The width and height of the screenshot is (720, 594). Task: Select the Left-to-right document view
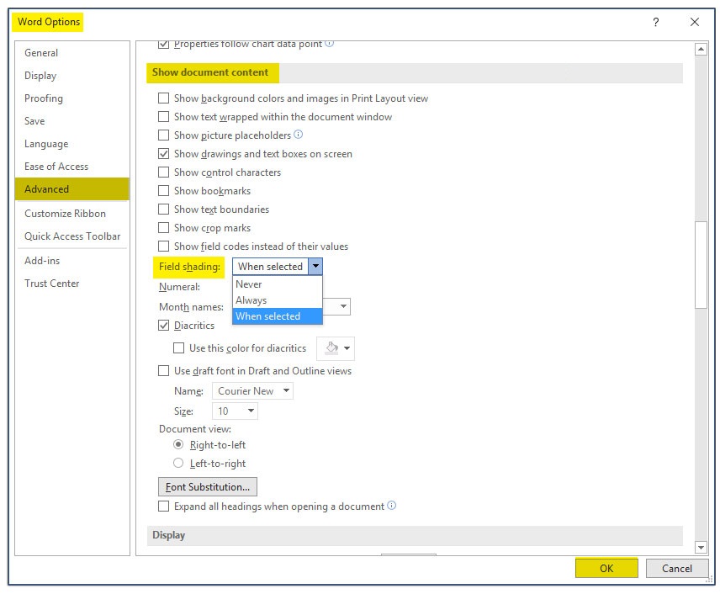(177, 463)
